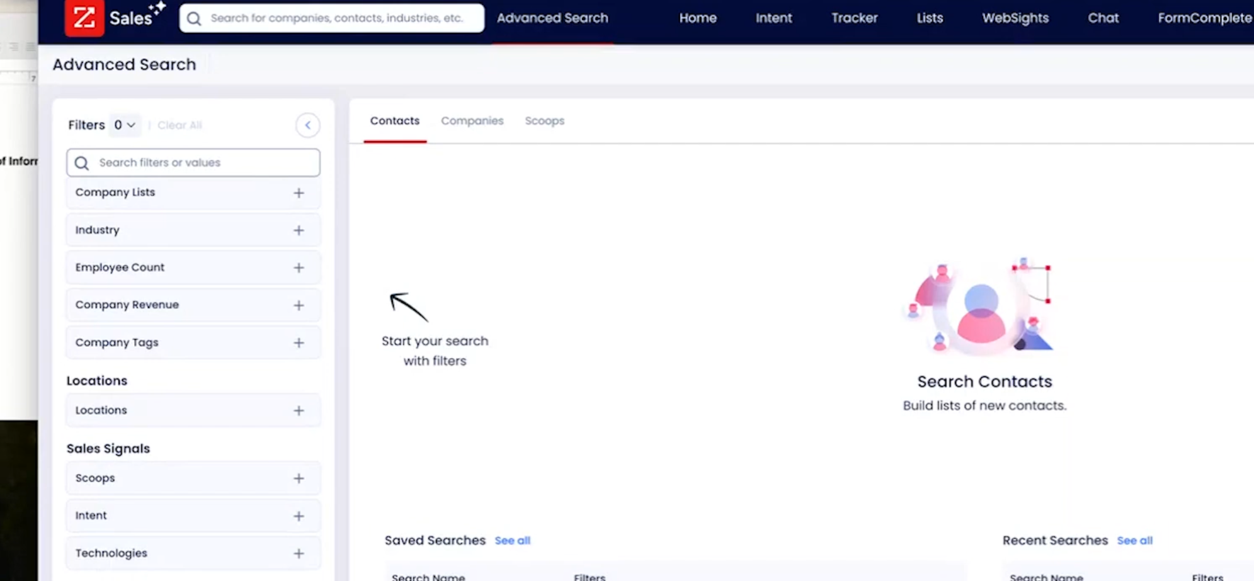Click the plus icon beside Technologies
The width and height of the screenshot is (1254, 581).
coord(299,553)
